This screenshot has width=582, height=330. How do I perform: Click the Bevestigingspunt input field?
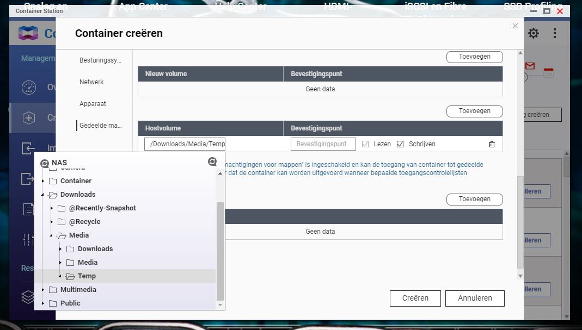[x=323, y=144]
